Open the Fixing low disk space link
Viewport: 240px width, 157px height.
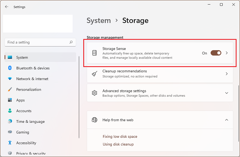(120, 136)
